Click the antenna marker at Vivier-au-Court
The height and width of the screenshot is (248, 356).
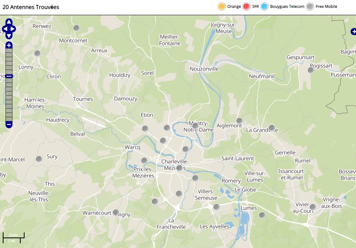[312, 207]
